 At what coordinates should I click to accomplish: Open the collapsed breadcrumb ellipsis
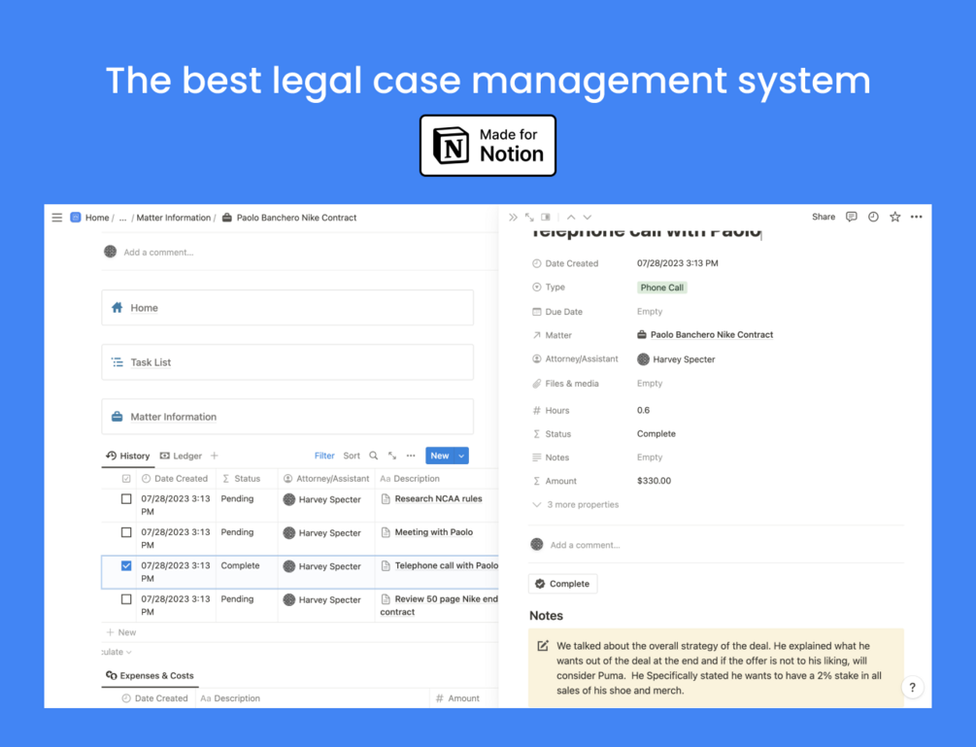click(x=122, y=218)
